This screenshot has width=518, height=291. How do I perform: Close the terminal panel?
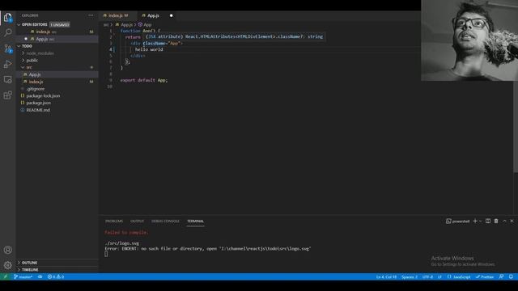click(512, 221)
